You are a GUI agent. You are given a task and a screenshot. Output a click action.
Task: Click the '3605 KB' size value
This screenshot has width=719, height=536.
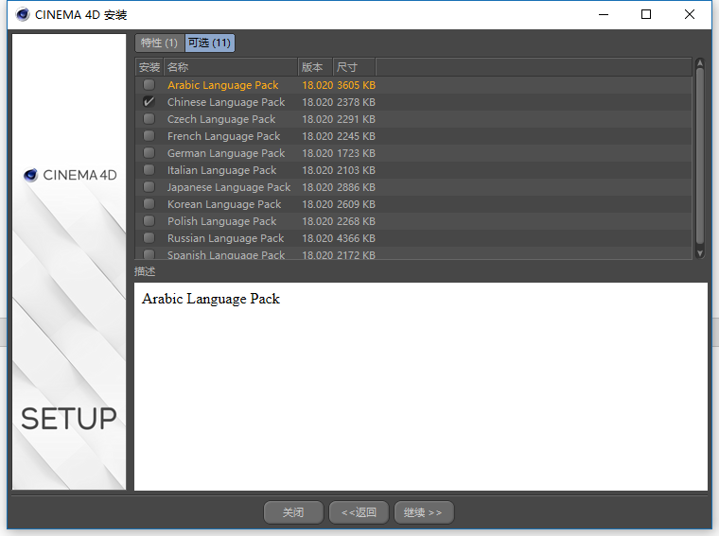(x=357, y=85)
